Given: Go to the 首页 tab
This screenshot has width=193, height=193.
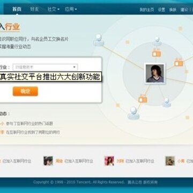Looking at the screenshot, I should (17, 9).
